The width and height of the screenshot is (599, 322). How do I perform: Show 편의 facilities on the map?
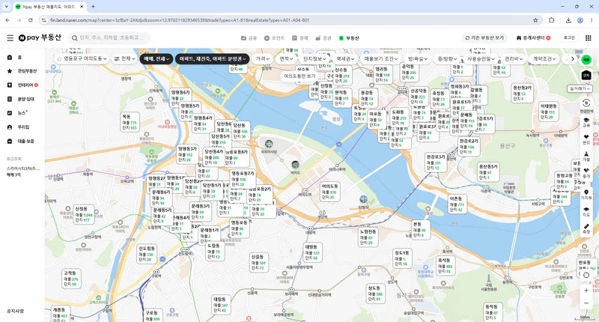(x=586, y=139)
